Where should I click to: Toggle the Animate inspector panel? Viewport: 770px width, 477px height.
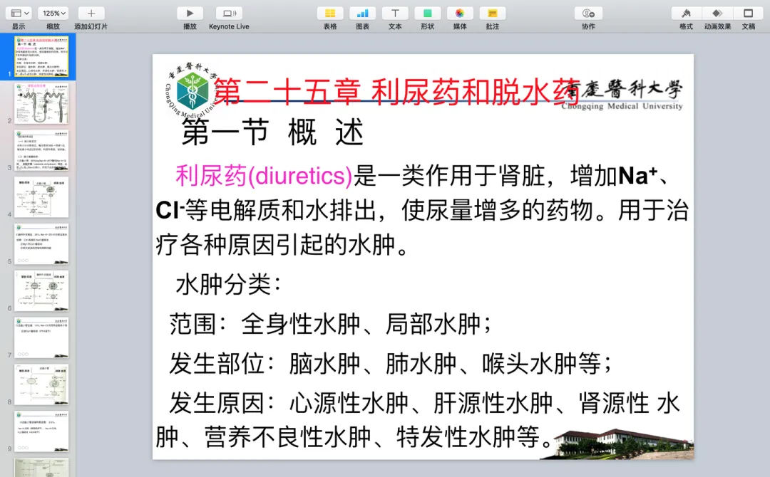pos(717,14)
